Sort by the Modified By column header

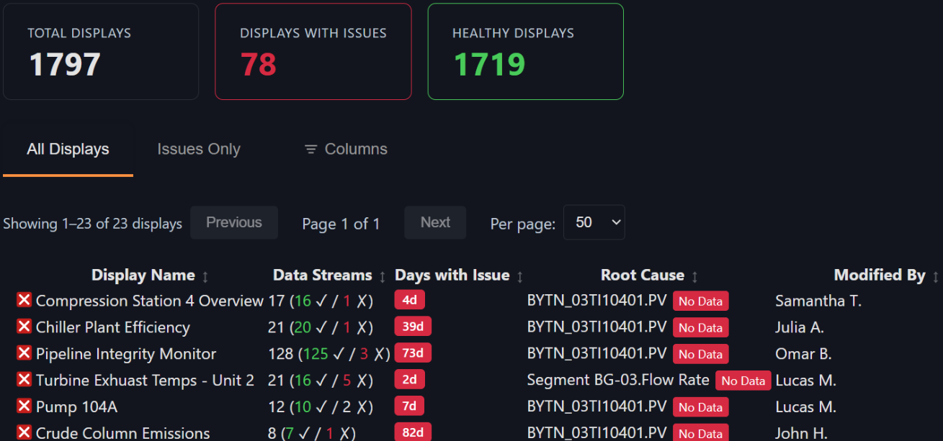pyautogui.click(x=935, y=276)
